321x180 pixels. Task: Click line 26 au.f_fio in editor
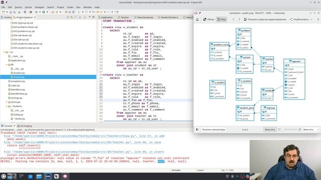(x=138, y=100)
